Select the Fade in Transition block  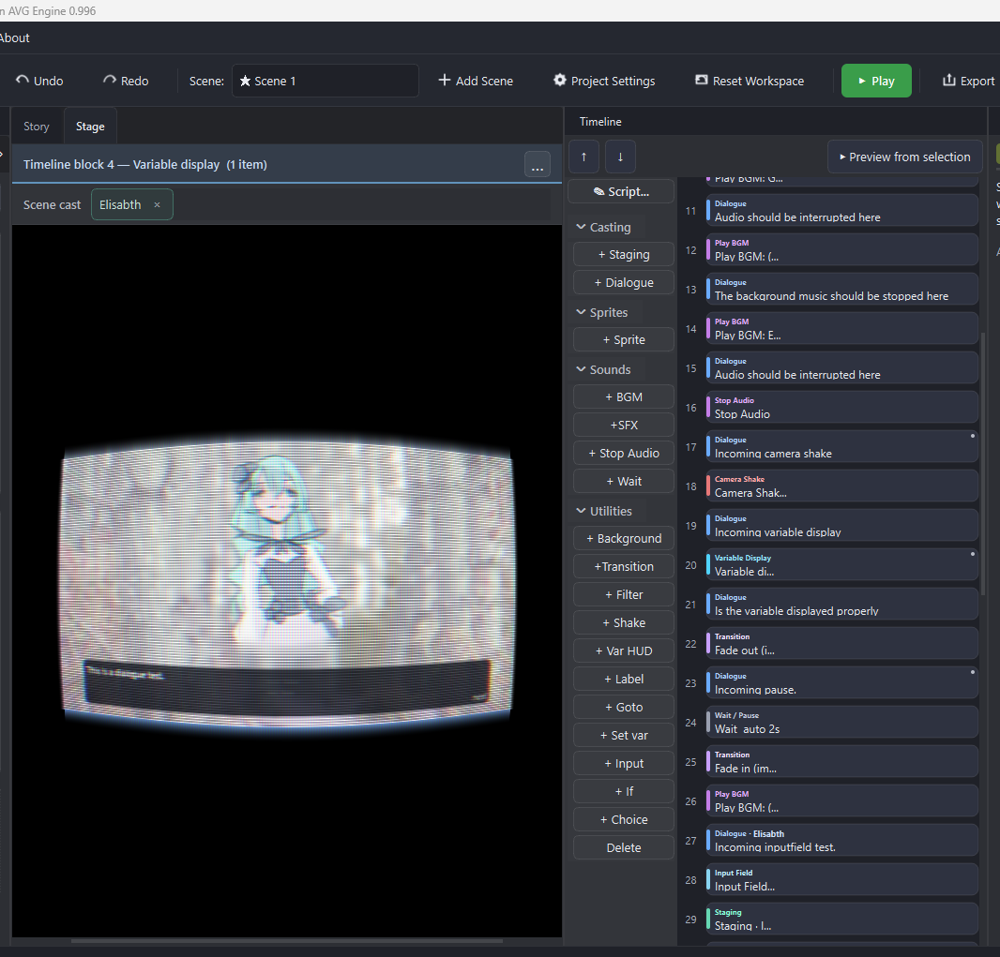pos(841,761)
